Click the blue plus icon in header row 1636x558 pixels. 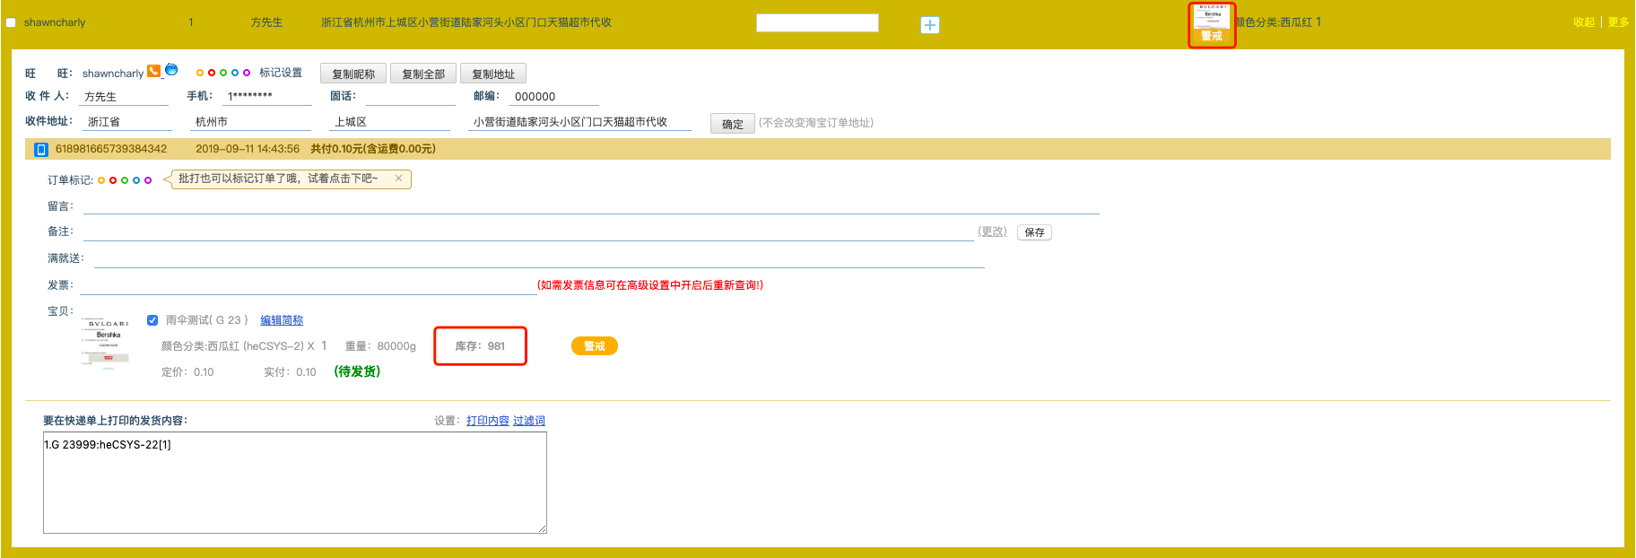pos(930,25)
